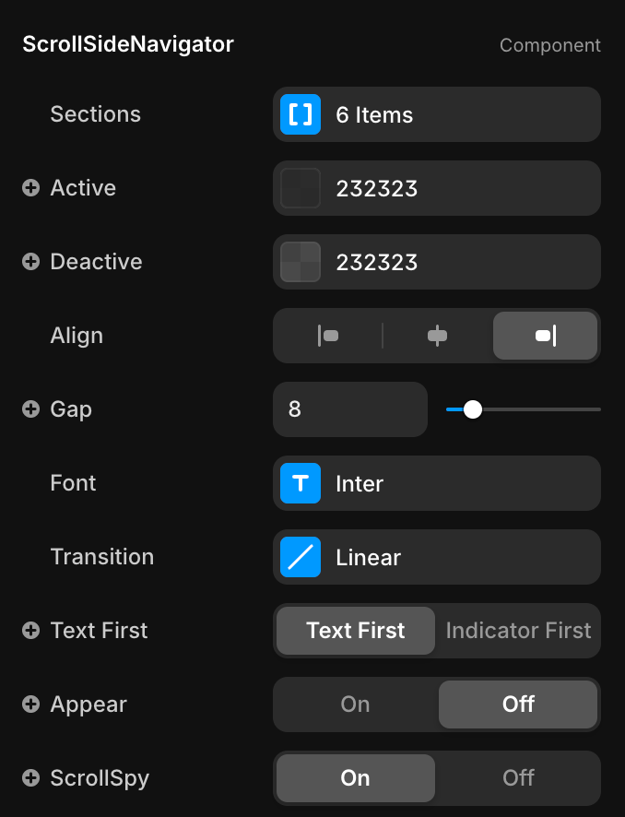Open the Active color swatch
This screenshot has width=625, height=817.
click(x=301, y=188)
